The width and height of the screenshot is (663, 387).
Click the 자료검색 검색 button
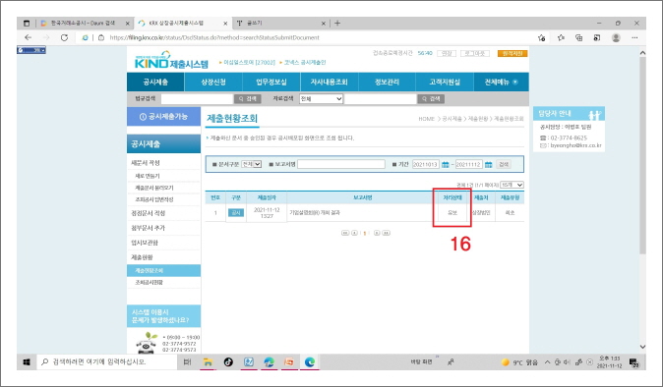(431, 99)
